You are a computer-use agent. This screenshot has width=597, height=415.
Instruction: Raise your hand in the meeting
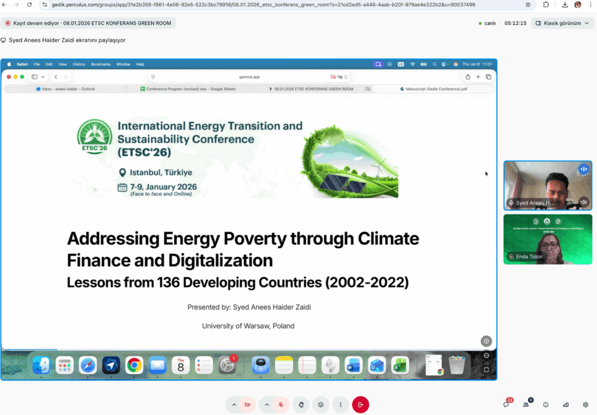(x=301, y=405)
